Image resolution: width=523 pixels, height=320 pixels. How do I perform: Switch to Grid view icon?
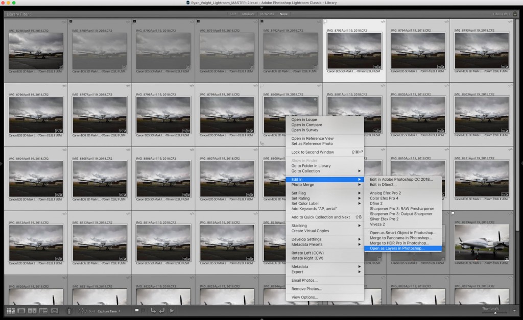click(x=10, y=311)
